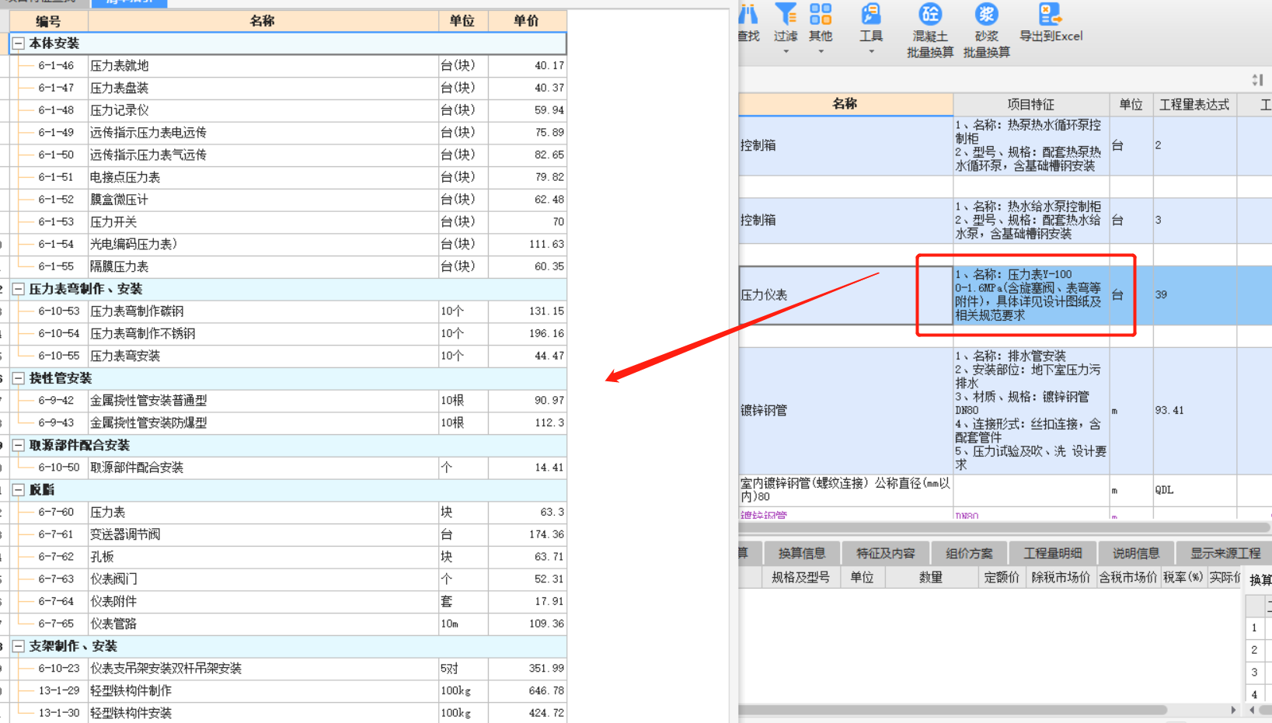This screenshot has width=1272, height=723.
Task: Select quota 6-7-65 仪表管路
Action: 288,624
